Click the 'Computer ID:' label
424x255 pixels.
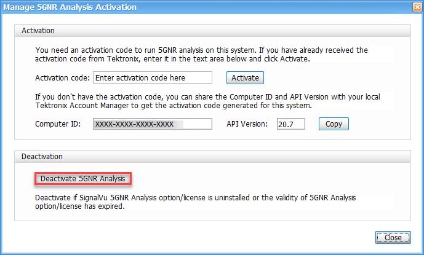(58, 124)
